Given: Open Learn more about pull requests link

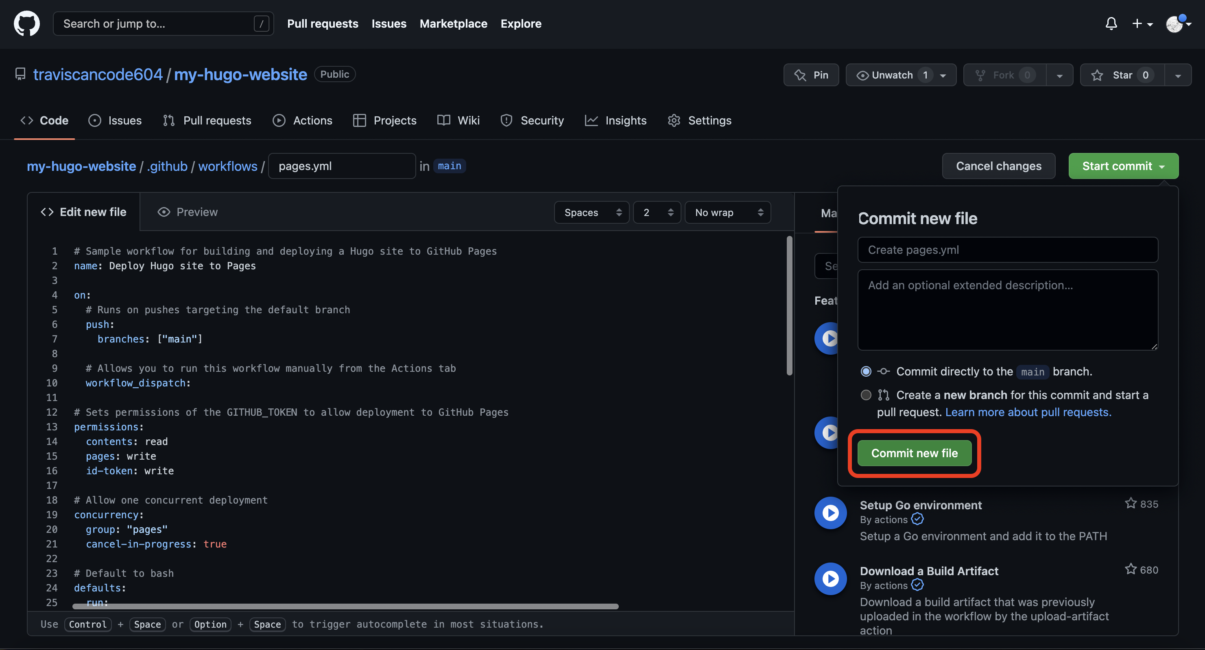Looking at the screenshot, I should point(1028,412).
